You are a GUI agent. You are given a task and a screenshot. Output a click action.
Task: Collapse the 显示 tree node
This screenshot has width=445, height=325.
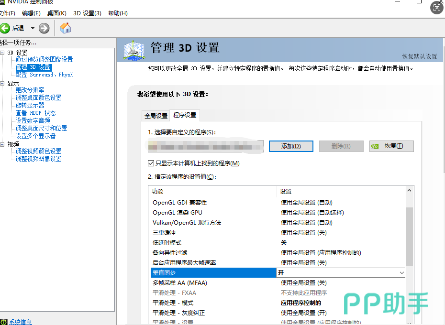click(x=2, y=83)
